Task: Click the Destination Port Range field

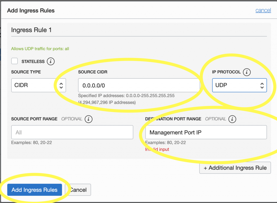Action: point(206,132)
